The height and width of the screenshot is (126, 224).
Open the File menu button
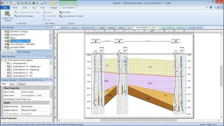(x=5, y=8)
